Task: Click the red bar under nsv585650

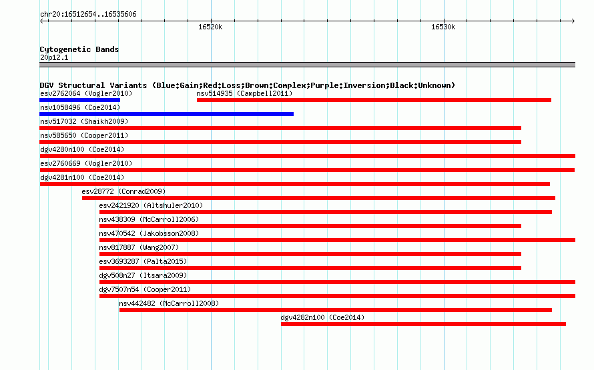Action: coord(280,142)
